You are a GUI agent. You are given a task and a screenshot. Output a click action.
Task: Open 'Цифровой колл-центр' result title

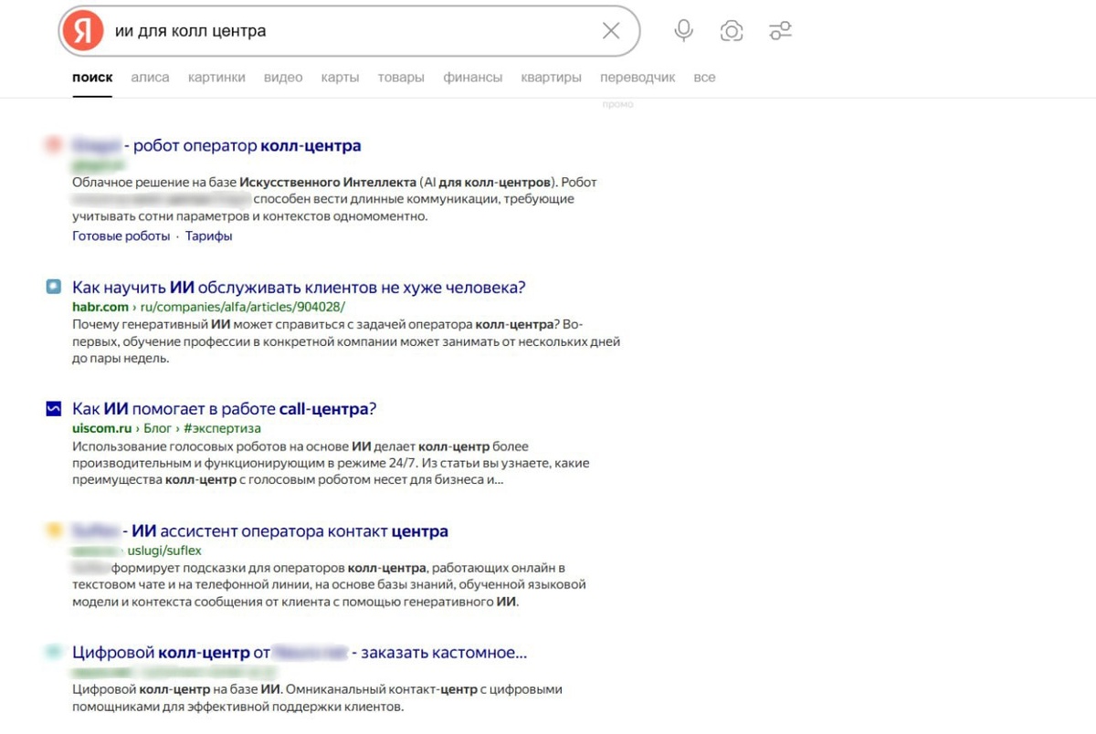pyautogui.click(x=300, y=653)
